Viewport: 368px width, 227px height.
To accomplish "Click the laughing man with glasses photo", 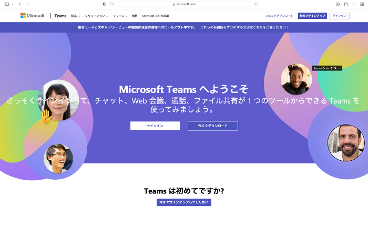I will (x=58, y=159).
